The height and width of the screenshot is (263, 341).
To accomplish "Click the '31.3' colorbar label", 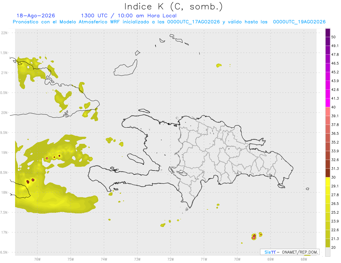I will click(335, 169).
